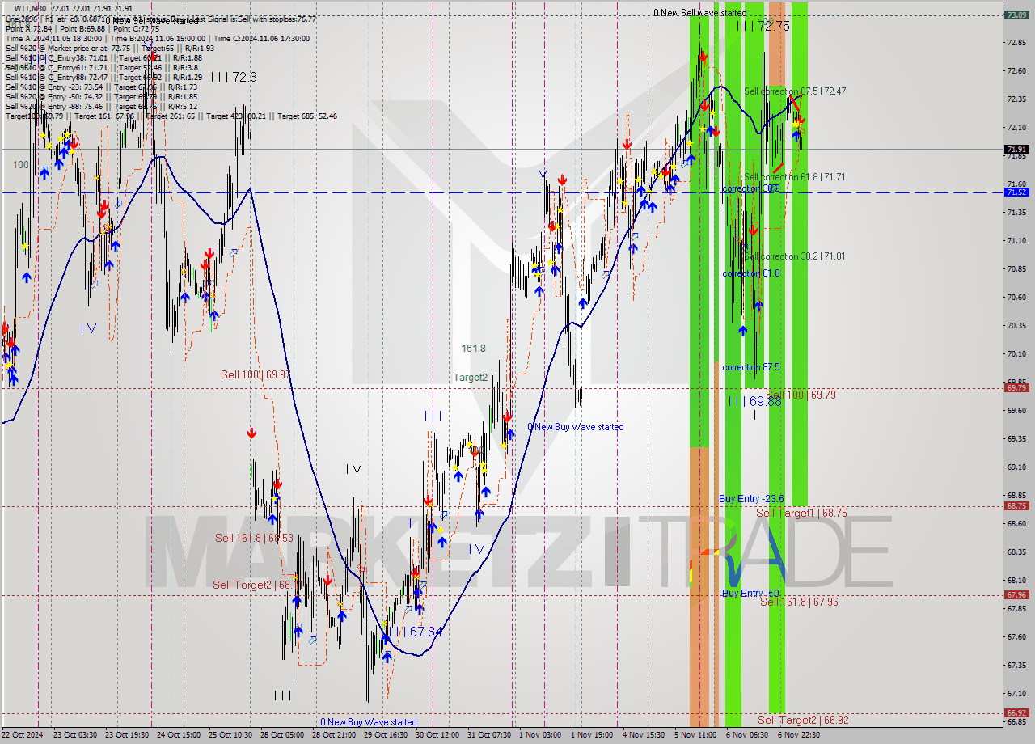Click the 67.35 price axis value

pyautogui.click(x=1016, y=665)
